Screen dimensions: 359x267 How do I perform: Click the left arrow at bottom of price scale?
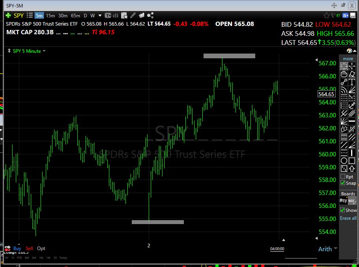click(x=316, y=238)
